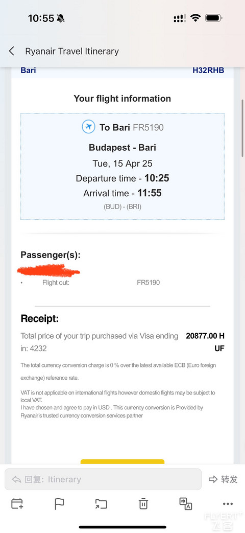The height and width of the screenshot is (533, 245).
Task: Open the calendar add-event icon
Action: (17, 504)
